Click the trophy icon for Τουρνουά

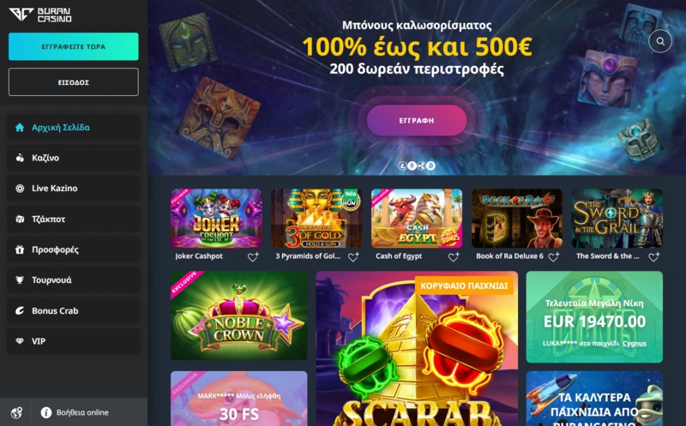tap(20, 280)
